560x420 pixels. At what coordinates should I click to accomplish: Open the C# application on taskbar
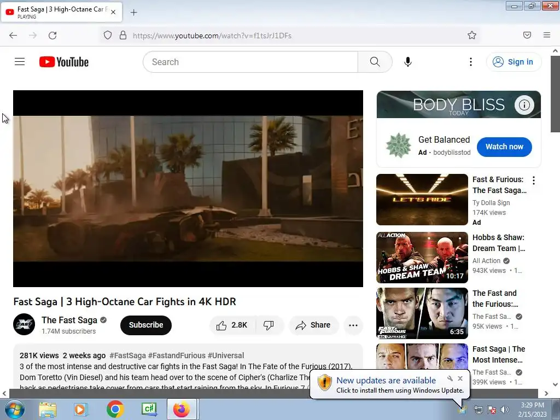coord(149,409)
